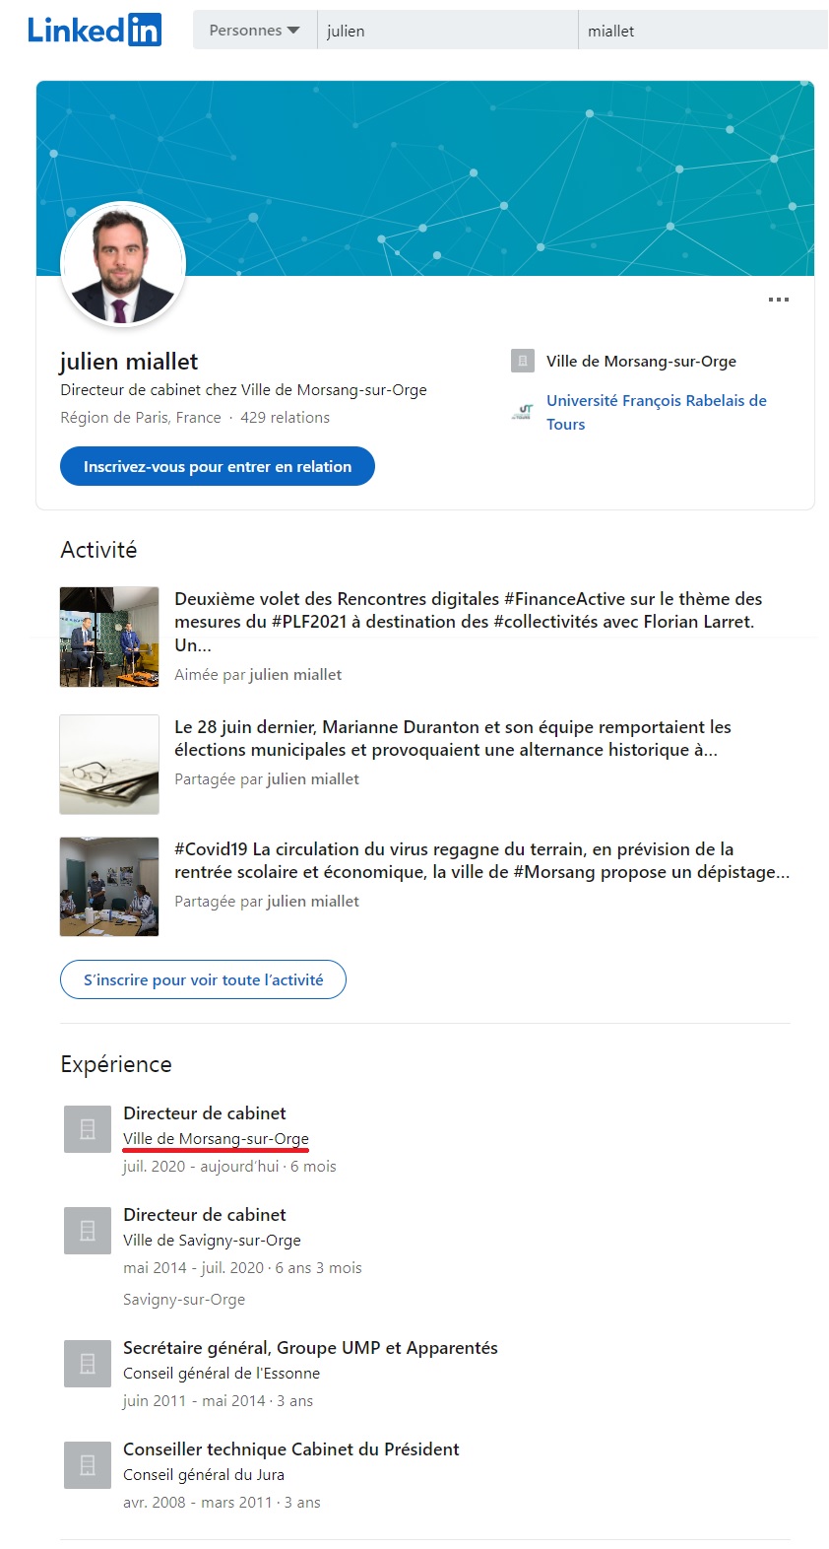Image resolution: width=829 pixels, height=1549 pixels.
Task: Click the Conseil général de l'Essonne experience icon
Action: coord(88,1364)
